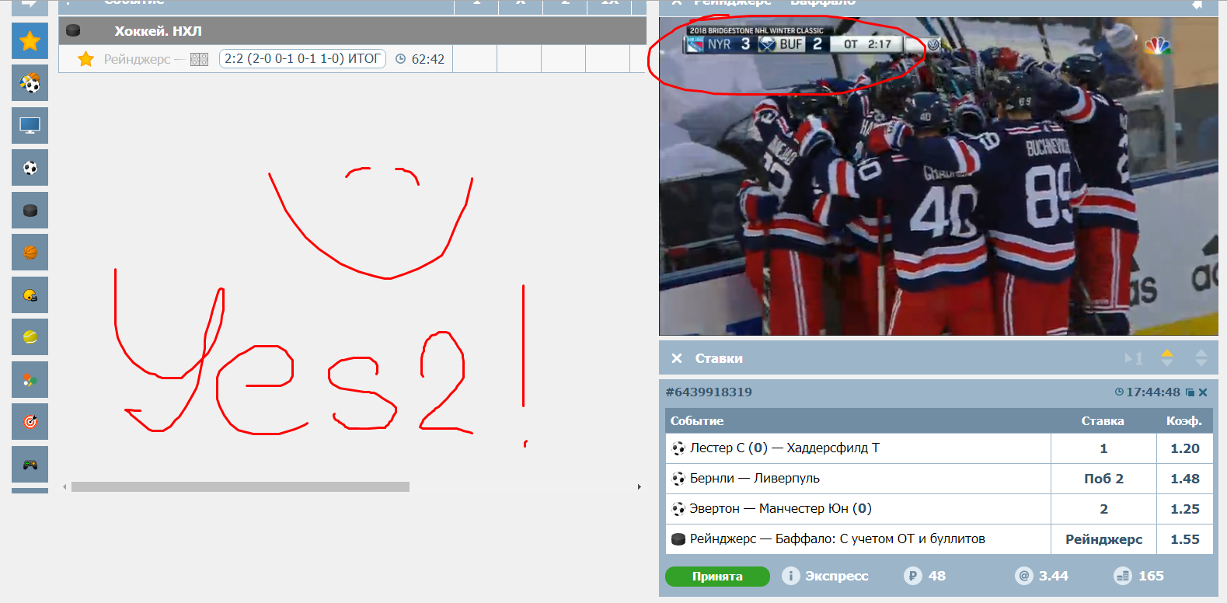Screen dimensions: 1227x603
Task: Open the esports gamepad category
Action: coord(30,465)
